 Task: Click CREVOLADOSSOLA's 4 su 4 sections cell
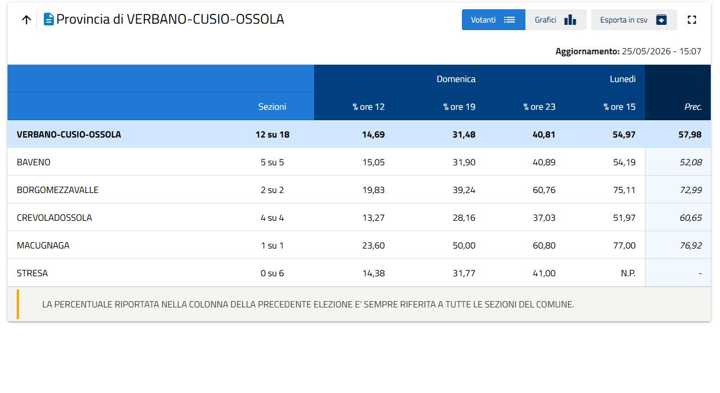(x=273, y=218)
